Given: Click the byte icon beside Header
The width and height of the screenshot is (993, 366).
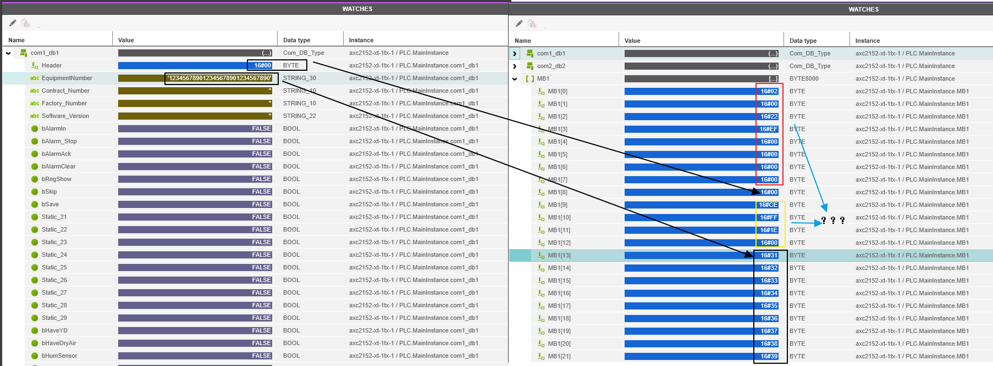Looking at the screenshot, I should (x=35, y=65).
